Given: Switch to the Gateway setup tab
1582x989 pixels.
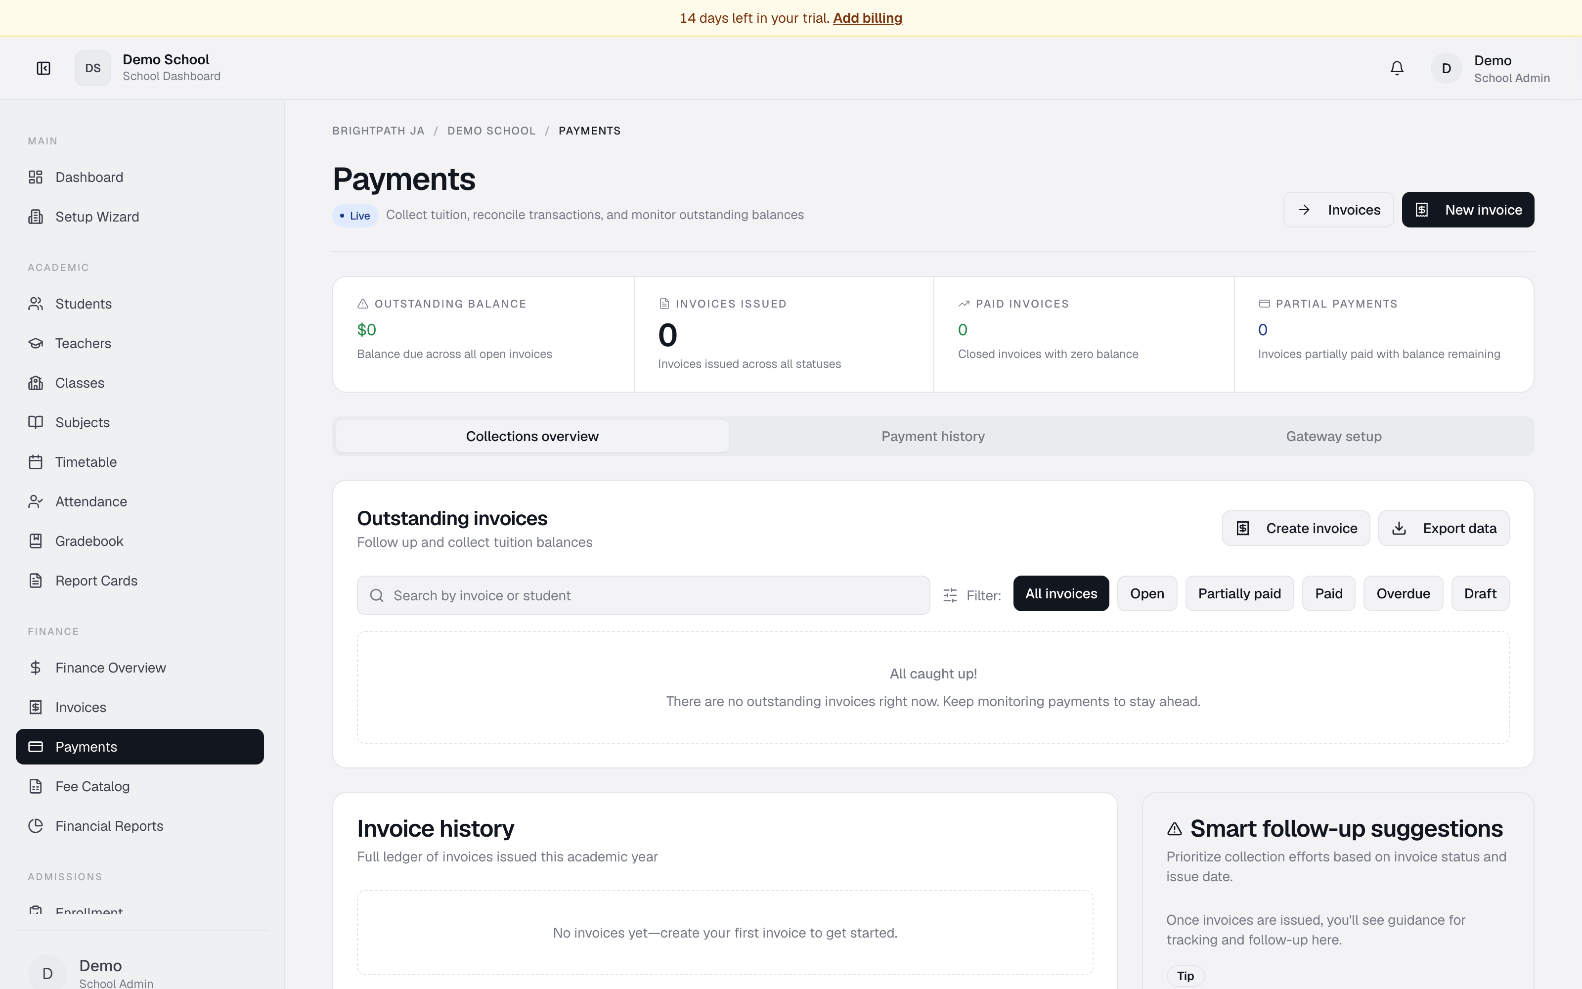Looking at the screenshot, I should coord(1334,436).
